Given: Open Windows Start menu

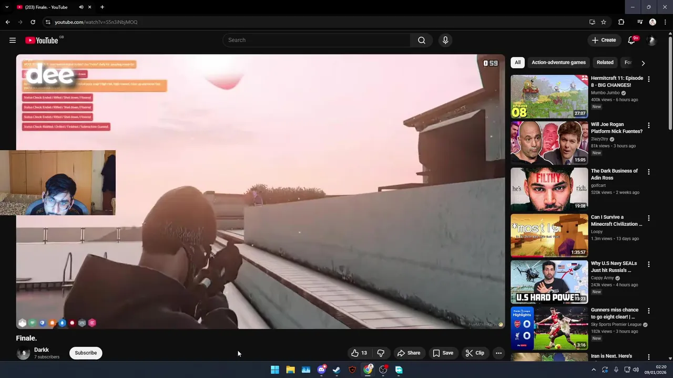Looking at the screenshot, I should (274, 370).
